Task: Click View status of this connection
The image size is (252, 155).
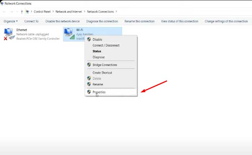Action: pyautogui.click(x=179, y=21)
